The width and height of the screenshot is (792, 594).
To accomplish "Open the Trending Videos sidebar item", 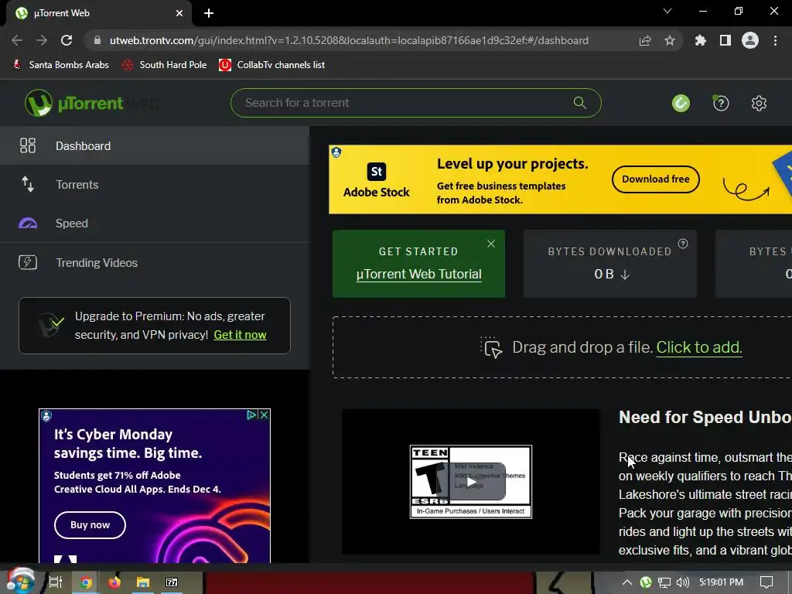I will point(154,263).
